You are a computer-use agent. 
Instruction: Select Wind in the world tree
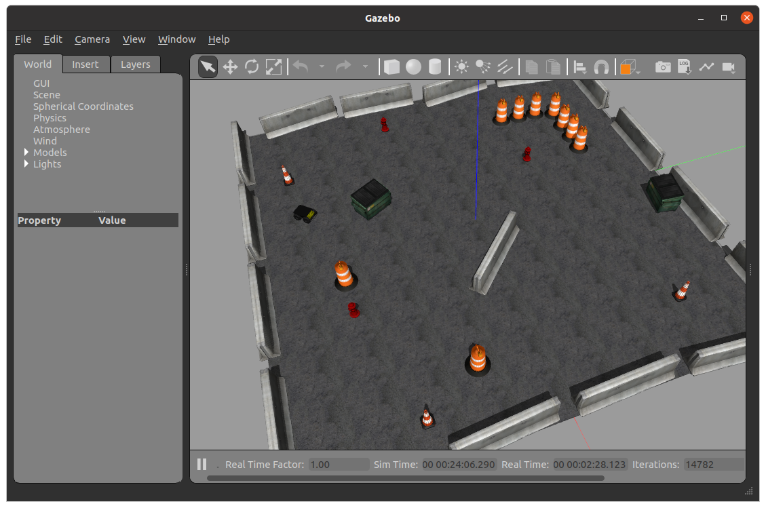45,141
